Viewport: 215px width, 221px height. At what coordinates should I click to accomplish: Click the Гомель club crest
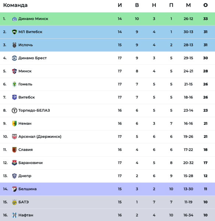coord(14,84)
